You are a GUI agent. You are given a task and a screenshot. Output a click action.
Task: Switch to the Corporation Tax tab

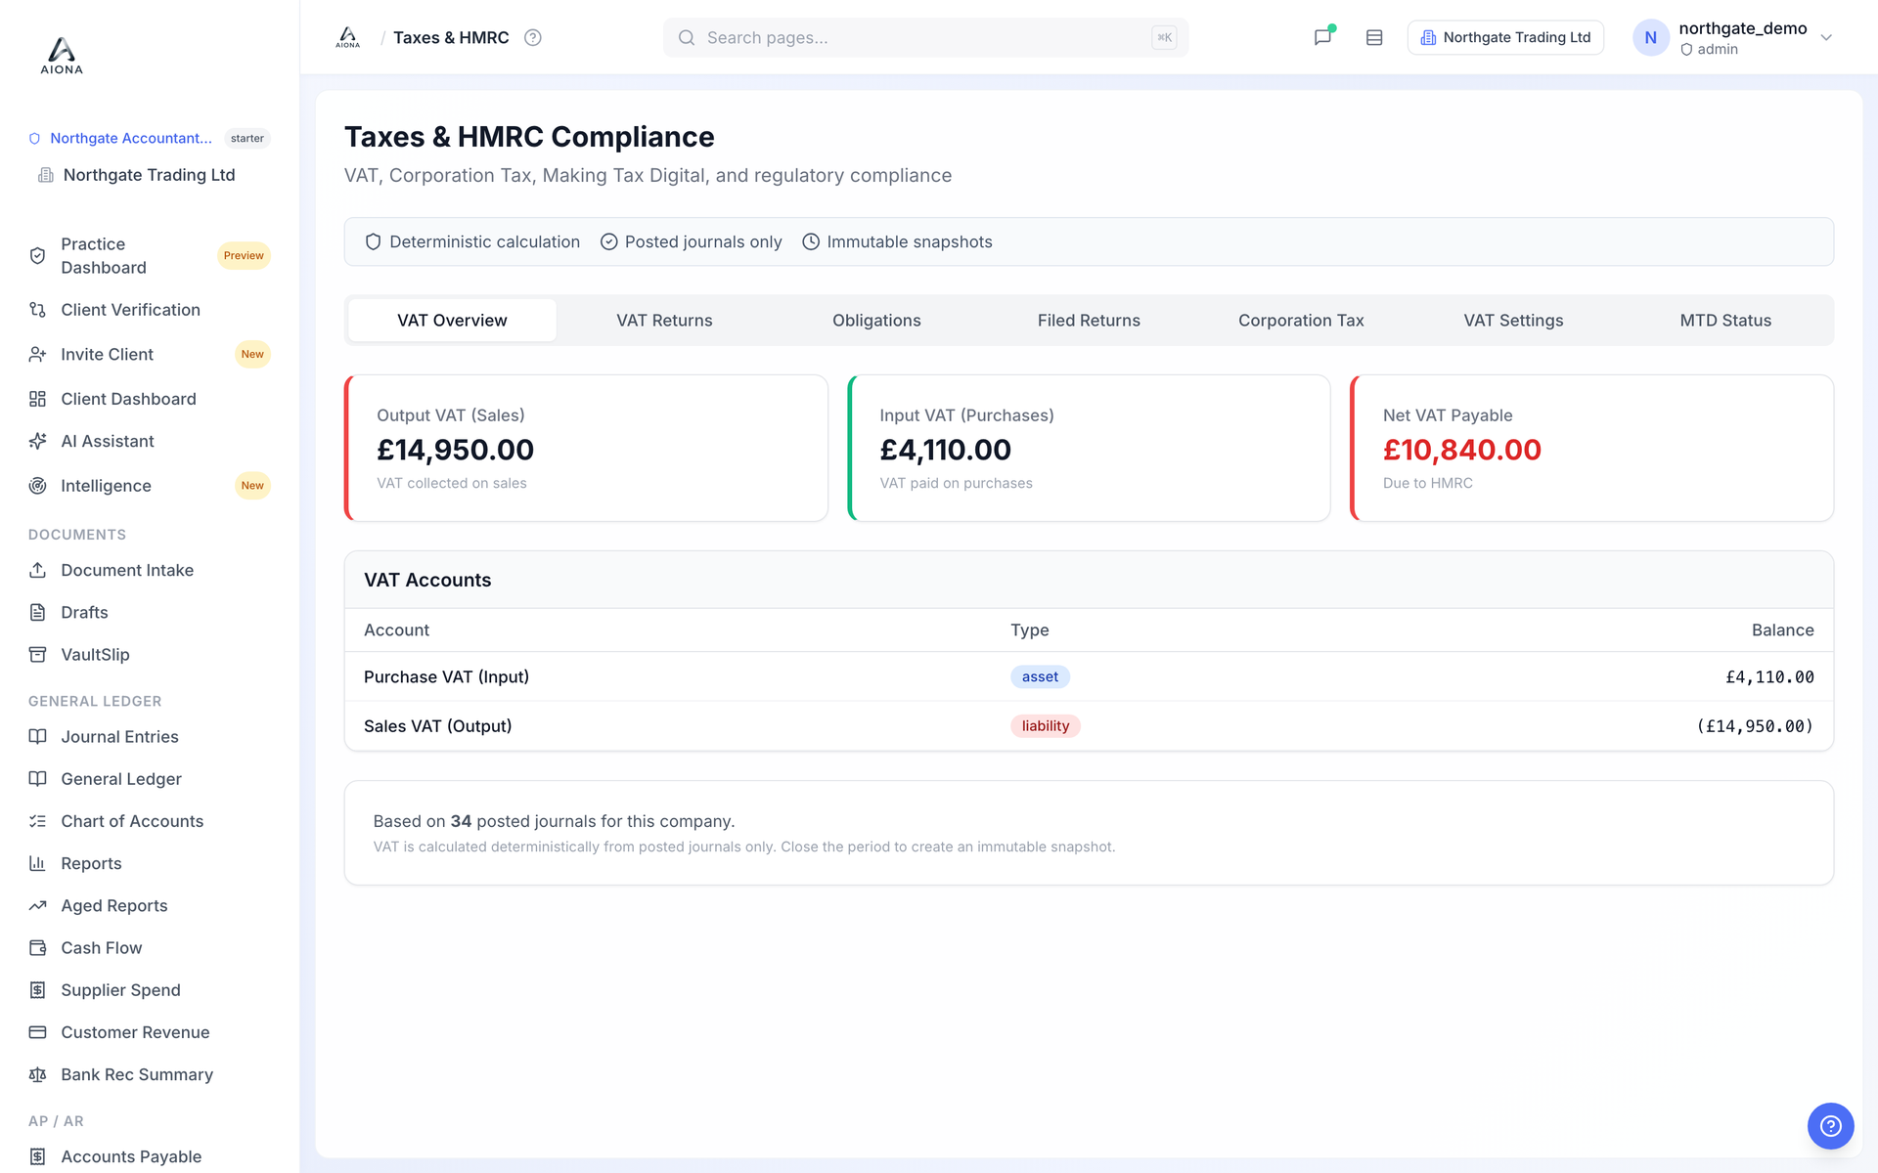[x=1301, y=321]
